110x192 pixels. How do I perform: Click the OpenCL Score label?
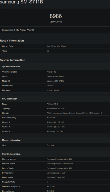(56, 22)
